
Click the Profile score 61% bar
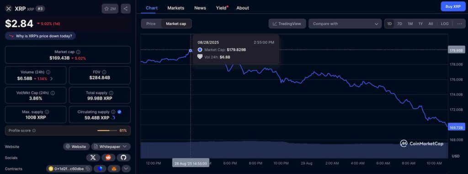tap(107, 131)
